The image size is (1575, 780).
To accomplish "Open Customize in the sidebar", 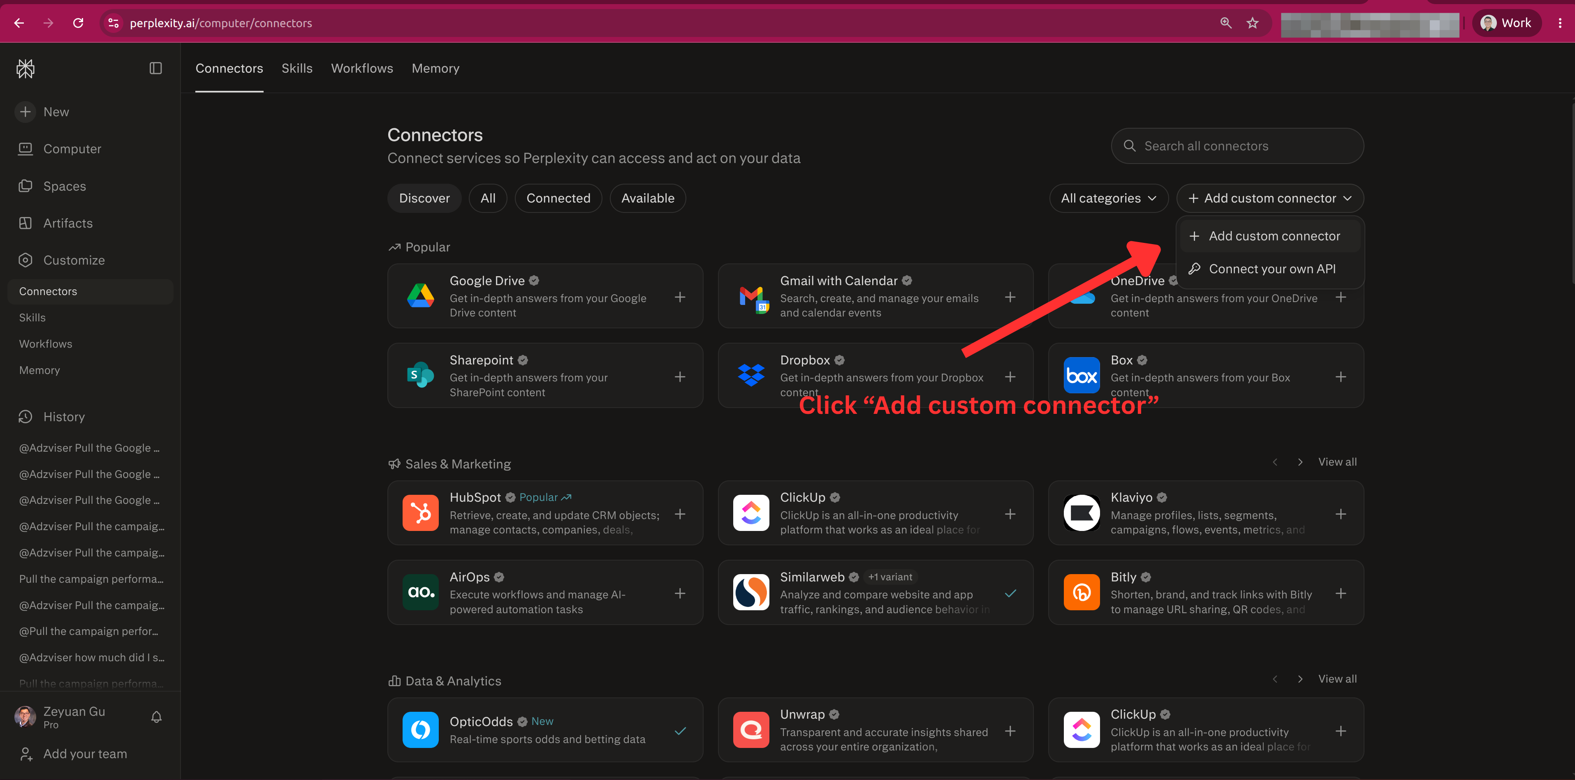I will click(62, 260).
